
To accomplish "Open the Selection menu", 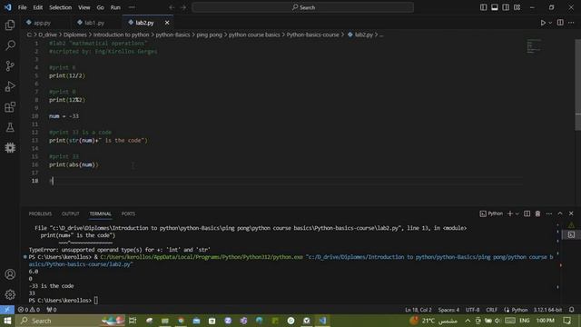I will 61,7.
